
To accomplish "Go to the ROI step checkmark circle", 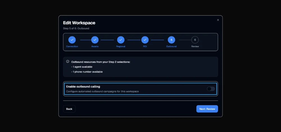I will pos(145,40).
